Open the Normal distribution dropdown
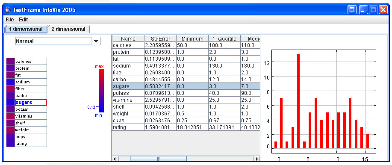 pyautogui.click(x=96, y=41)
